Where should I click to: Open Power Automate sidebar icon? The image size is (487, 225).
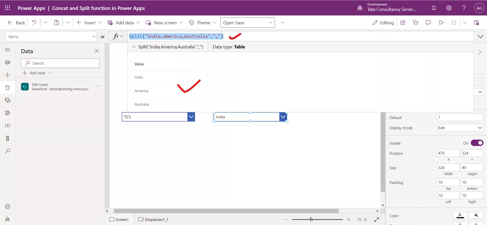click(x=8, y=113)
